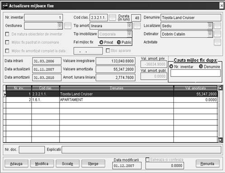Click the button beside Detinator field

tap(217, 34)
